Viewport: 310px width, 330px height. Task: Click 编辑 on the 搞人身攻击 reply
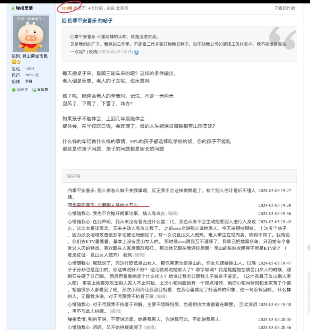click(172, 213)
